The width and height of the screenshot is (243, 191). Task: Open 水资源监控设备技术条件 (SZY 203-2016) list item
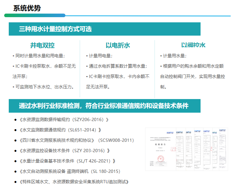coord(64,151)
